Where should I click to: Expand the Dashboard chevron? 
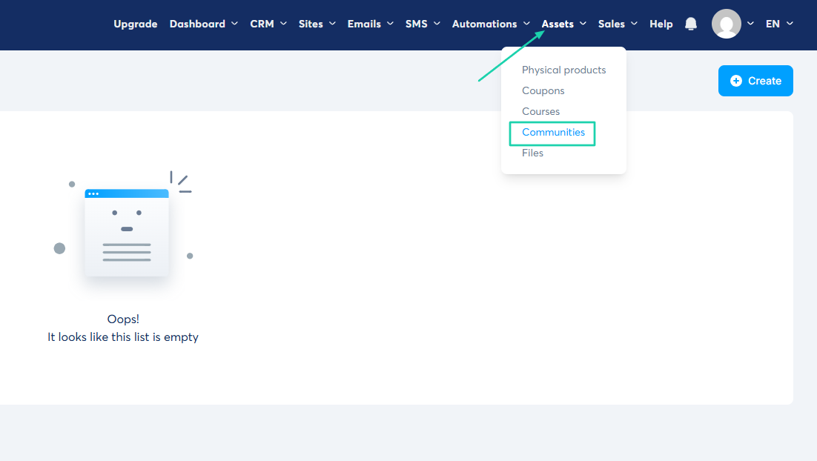coord(234,24)
